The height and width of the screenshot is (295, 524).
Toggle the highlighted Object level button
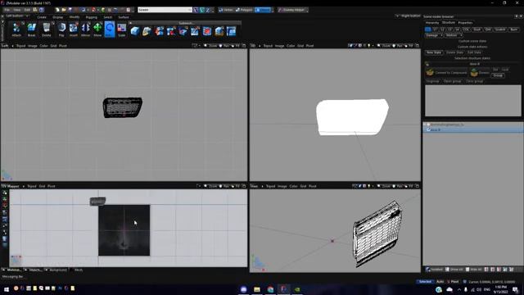(x=264, y=10)
